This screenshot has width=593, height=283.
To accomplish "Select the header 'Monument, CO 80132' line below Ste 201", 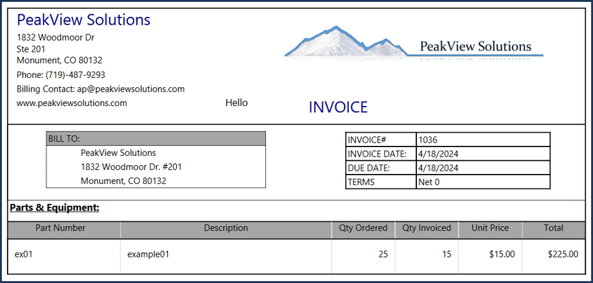I will [59, 60].
